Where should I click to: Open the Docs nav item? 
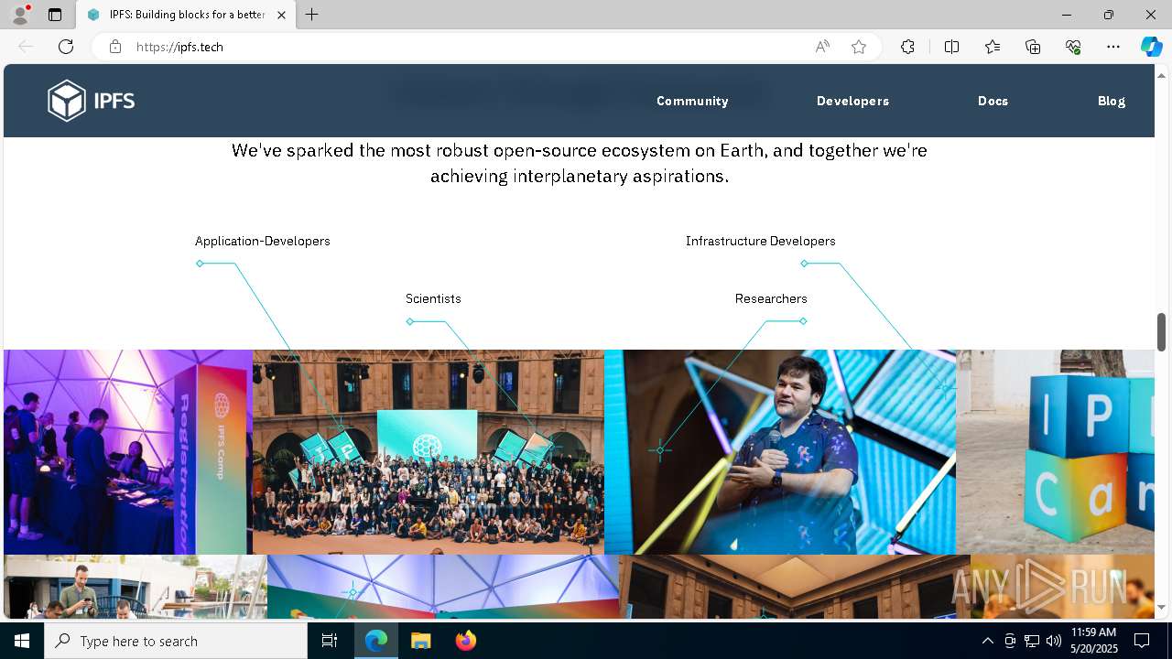coord(993,101)
